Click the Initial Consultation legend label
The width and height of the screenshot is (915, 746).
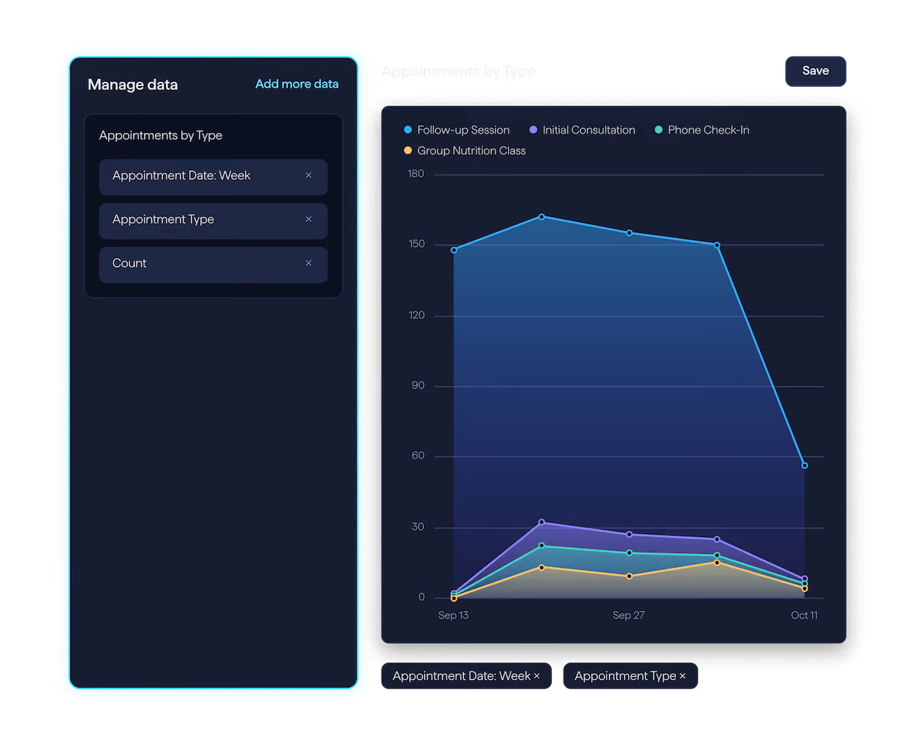(x=589, y=130)
